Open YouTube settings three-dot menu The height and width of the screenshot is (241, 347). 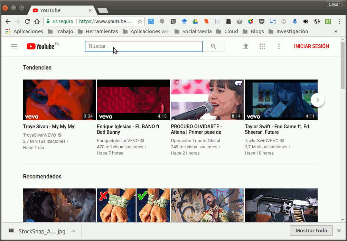tap(279, 46)
